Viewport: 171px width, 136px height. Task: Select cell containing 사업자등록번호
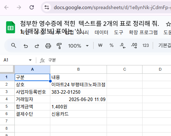32,92
